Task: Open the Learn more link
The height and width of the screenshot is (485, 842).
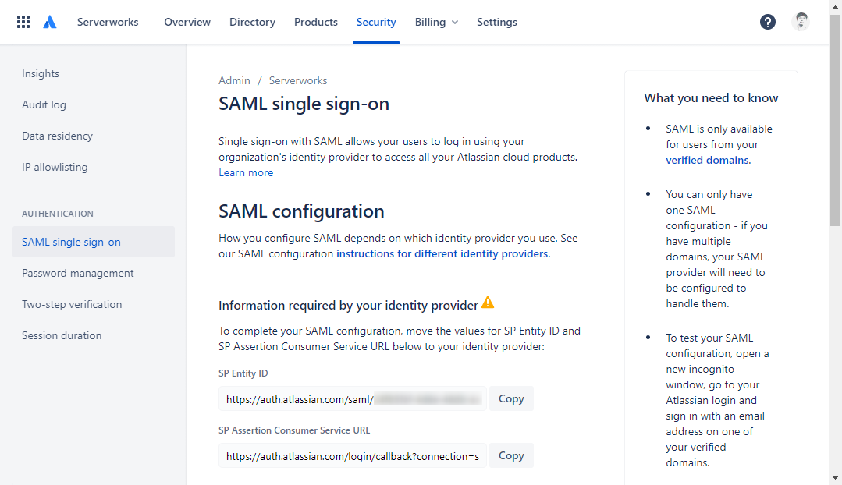Action: click(x=246, y=172)
